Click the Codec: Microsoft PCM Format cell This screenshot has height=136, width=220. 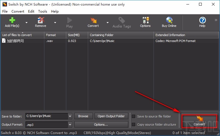(176, 41)
